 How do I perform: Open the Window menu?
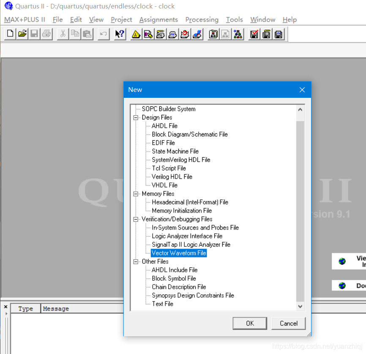click(263, 19)
